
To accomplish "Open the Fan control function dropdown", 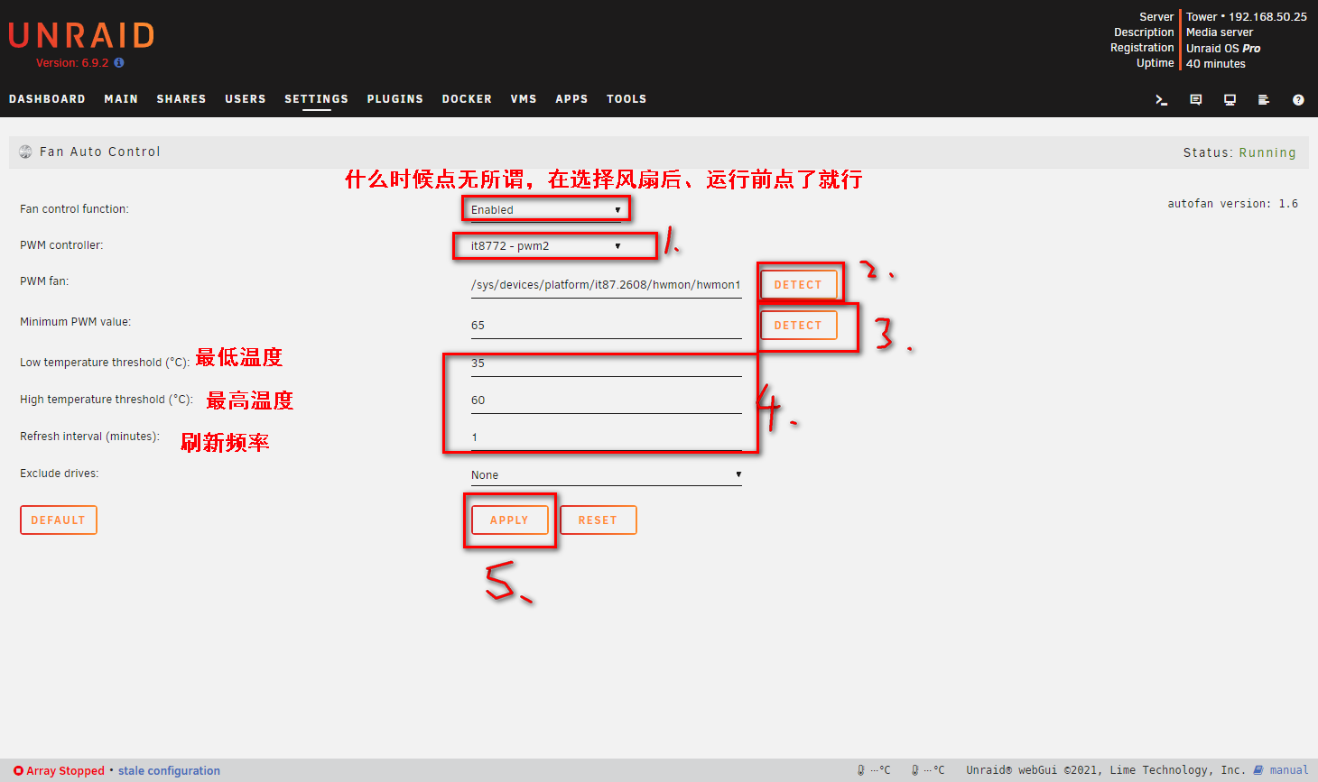I will 546,209.
